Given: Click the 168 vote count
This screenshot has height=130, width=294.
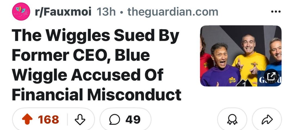Looking at the screenshot, I should click(x=48, y=120).
